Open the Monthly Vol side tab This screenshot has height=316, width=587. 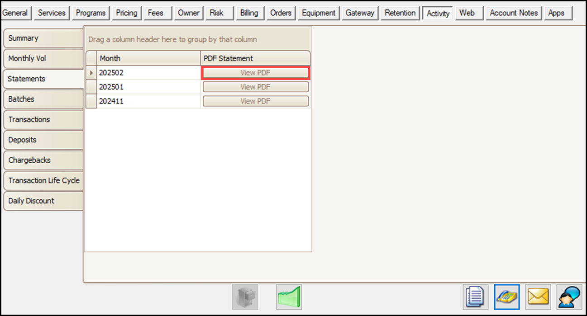pyautogui.click(x=43, y=59)
